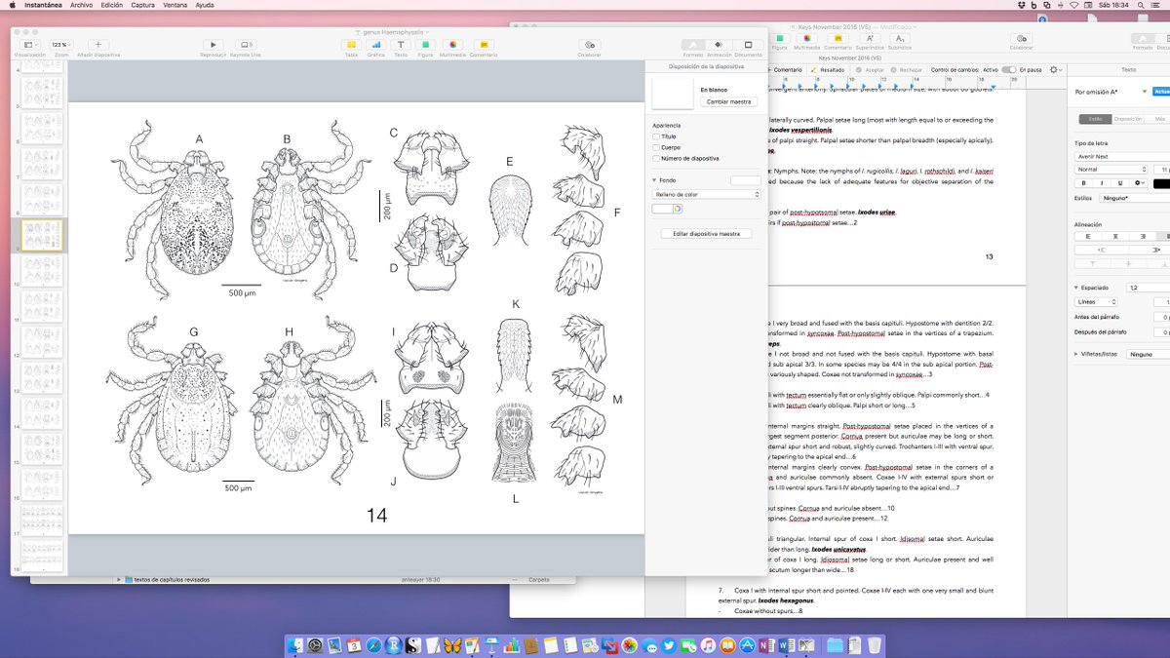Open the Trash in the Dock
The height and width of the screenshot is (658, 1170).
click(874, 644)
